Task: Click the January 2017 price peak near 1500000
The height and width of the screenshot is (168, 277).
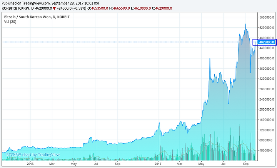Action: click(159, 122)
